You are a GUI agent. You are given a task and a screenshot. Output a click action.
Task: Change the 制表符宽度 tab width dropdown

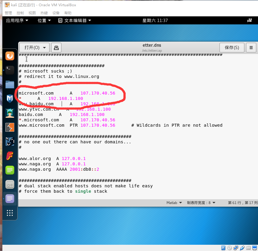201,203
